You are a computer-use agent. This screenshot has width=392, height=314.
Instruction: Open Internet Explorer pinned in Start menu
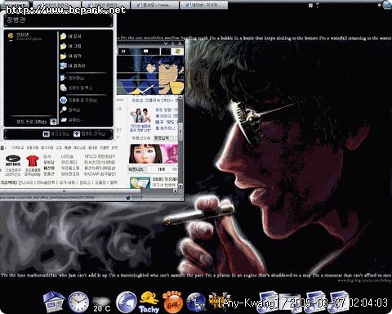pyautogui.click(x=24, y=37)
